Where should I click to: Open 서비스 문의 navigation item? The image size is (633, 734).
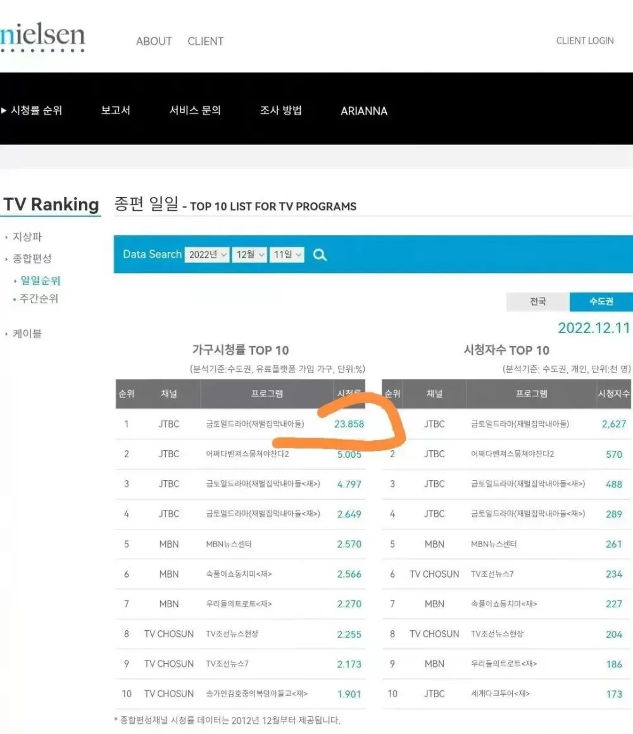coord(194,110)
